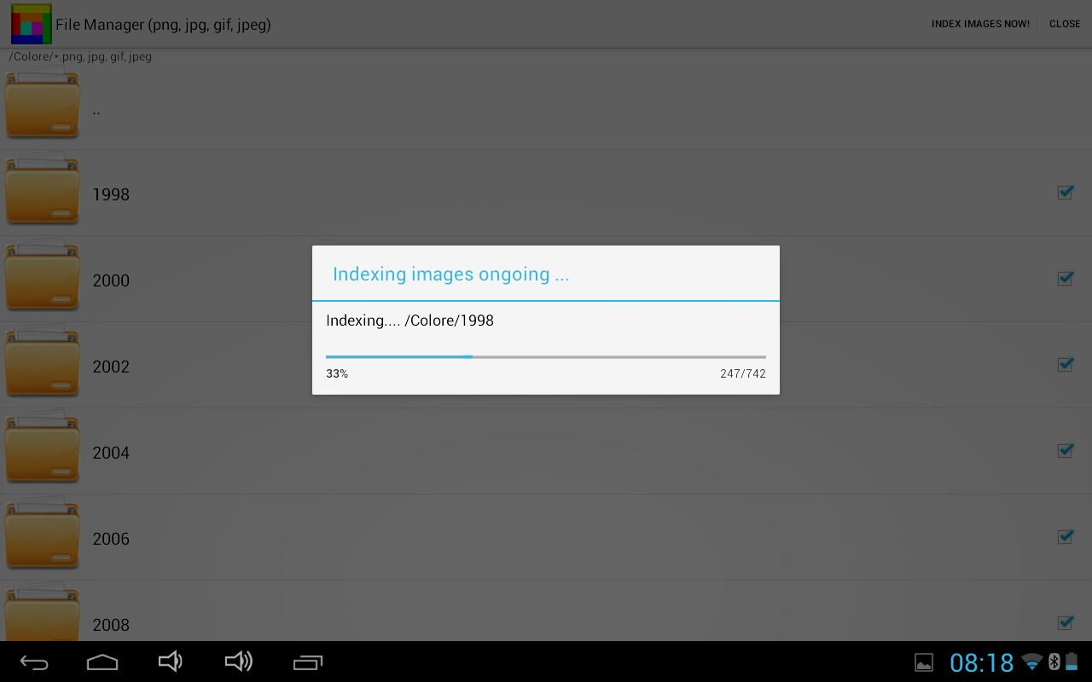Select the 2000 folder row
1092x682 pixels.
click(171, 280)
